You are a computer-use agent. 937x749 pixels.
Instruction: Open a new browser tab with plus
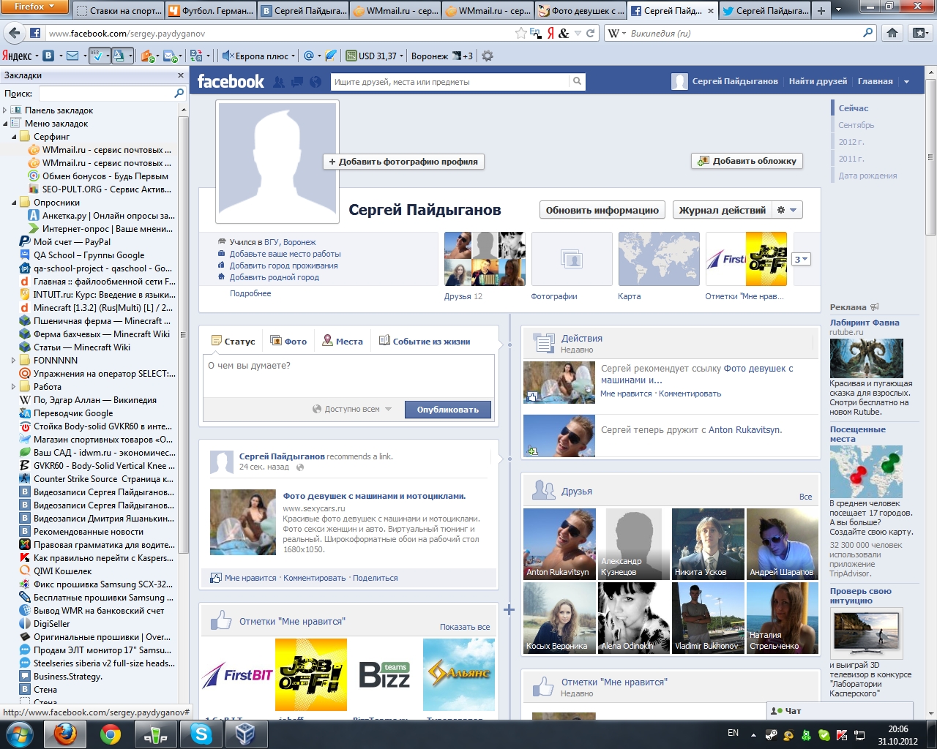tap(821, 11)
